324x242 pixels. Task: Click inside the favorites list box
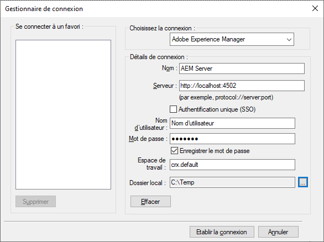(63, 114)
